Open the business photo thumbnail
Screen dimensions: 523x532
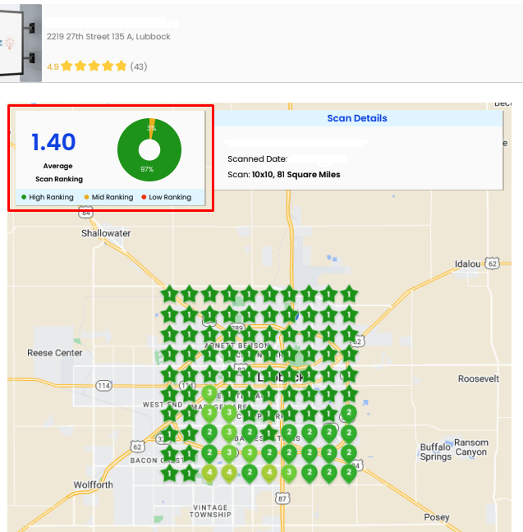(21, 43)
